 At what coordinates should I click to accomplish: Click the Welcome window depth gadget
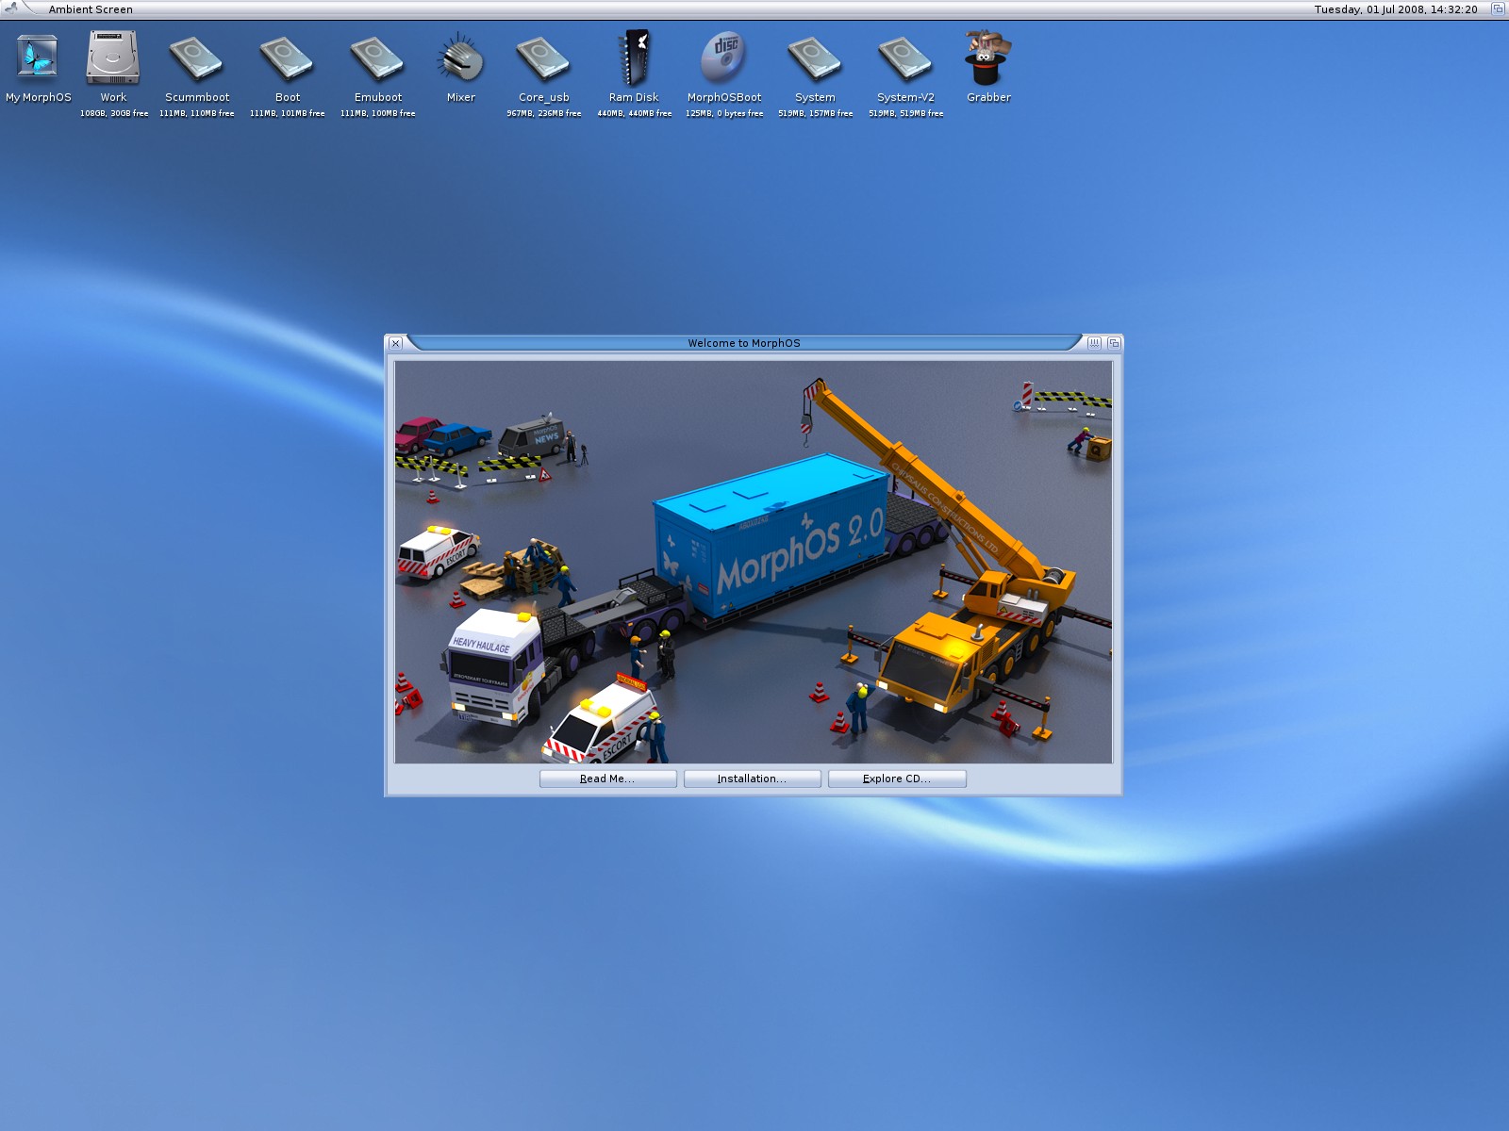[1114, 343]
